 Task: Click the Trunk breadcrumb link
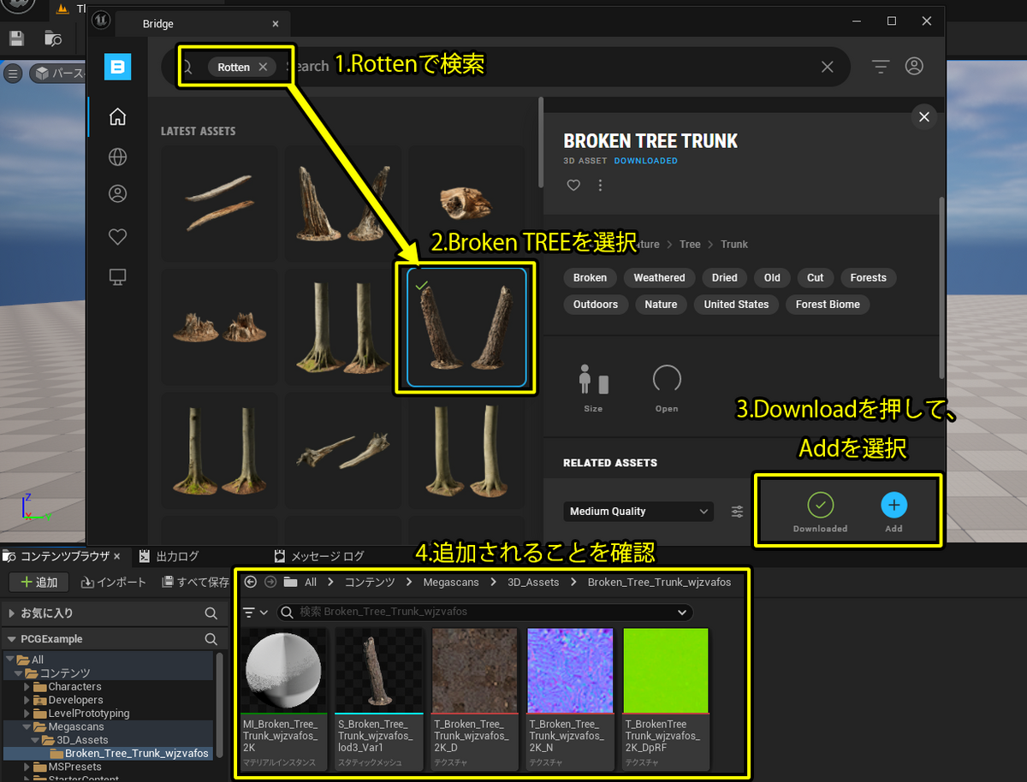734,245
